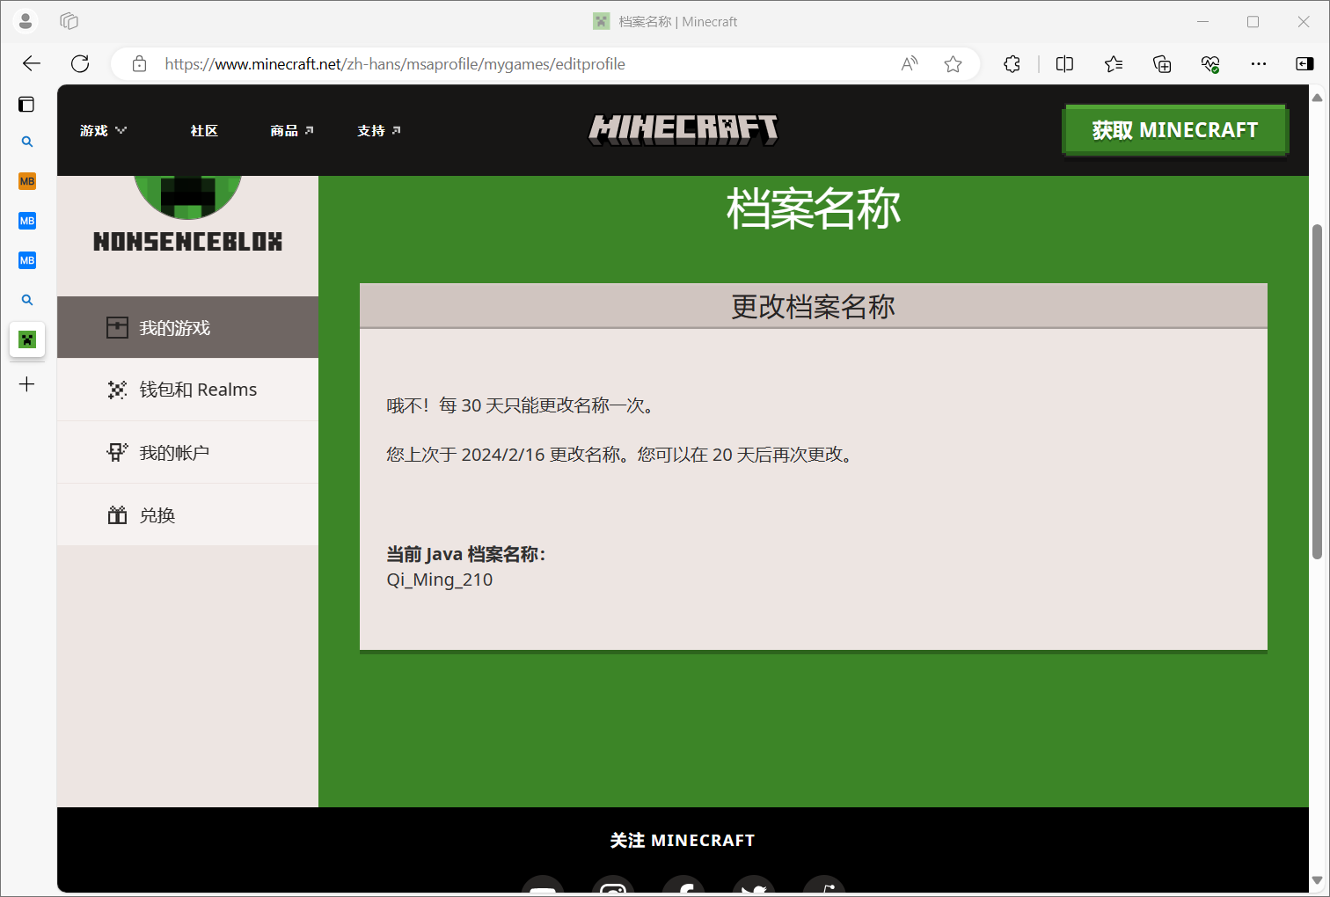Open the browser profile avatar icon
This screenshot has height=897, width=1330.
[x=26, y=21]
